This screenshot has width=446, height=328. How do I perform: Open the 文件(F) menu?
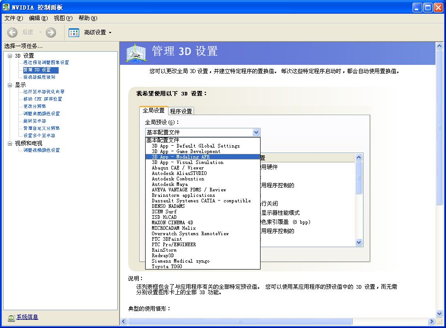pos(14,18)
